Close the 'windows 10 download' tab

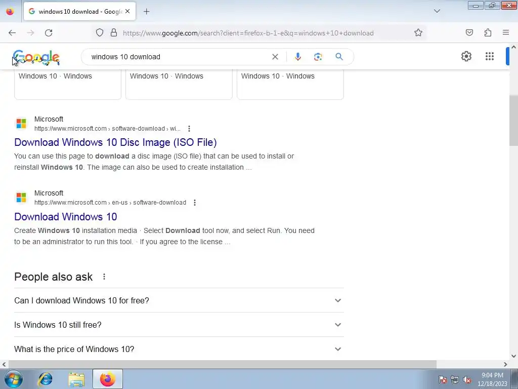pos(127,11)
